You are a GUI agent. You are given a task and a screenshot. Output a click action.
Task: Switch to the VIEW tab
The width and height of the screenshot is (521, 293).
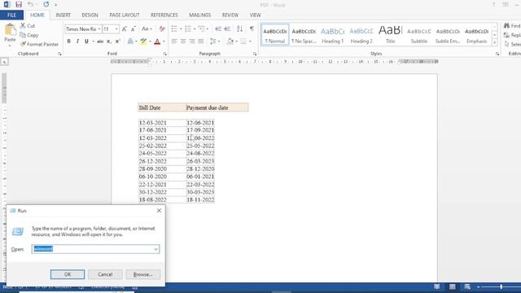(255, 15)
